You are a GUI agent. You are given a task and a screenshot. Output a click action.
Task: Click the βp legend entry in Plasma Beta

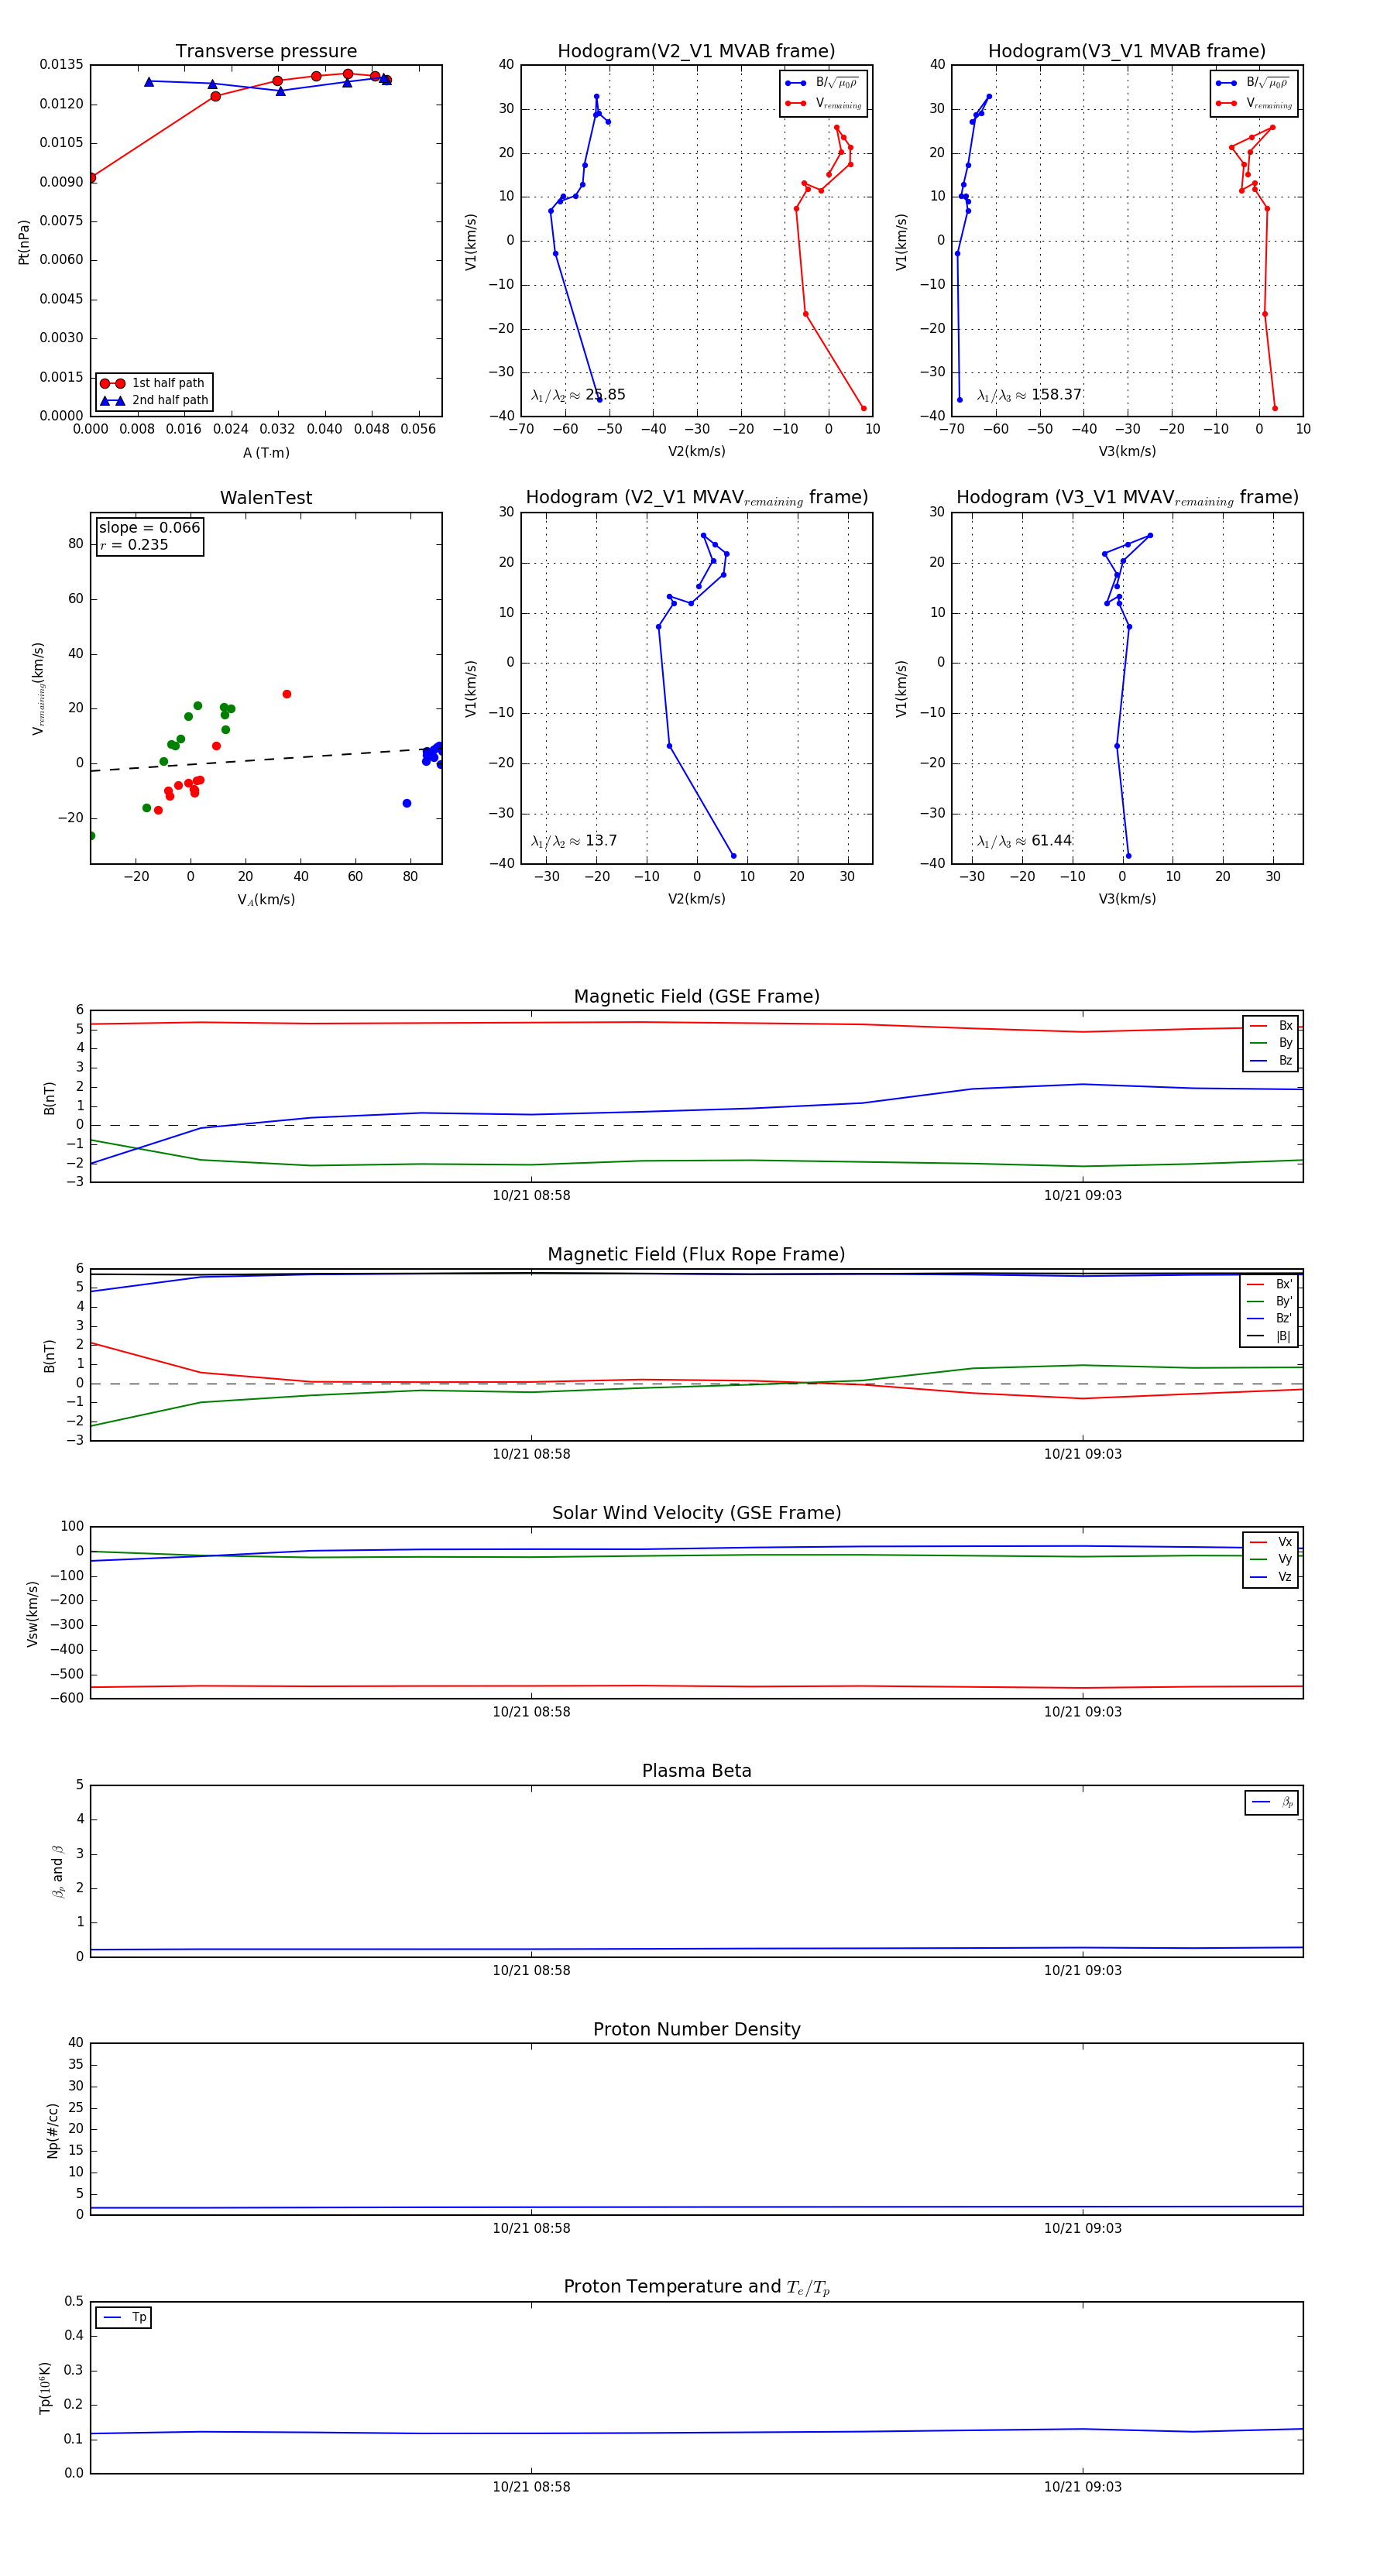click(x=1272, y=1802)
